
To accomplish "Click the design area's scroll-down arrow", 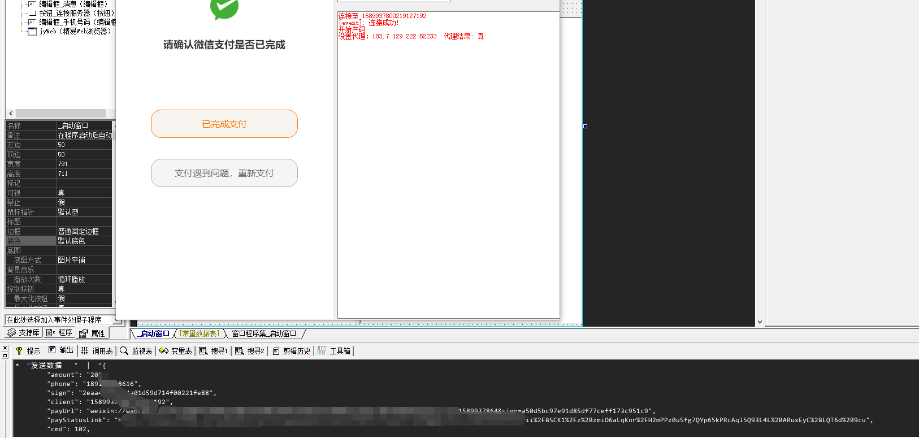I will pyautogui.click(x=760, y=322).
